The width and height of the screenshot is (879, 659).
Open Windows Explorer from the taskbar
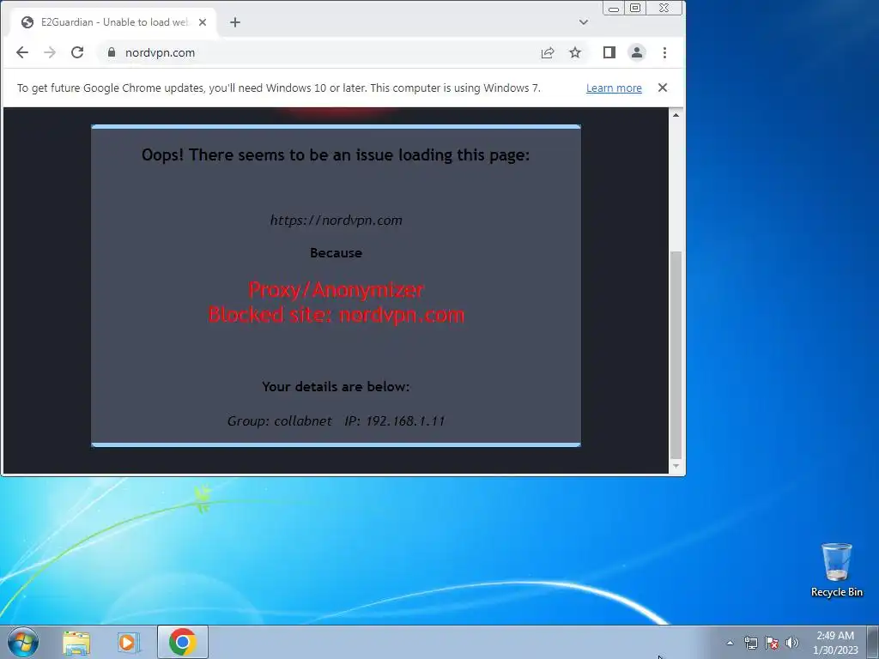pyautogui.click(x=76, y=643)
